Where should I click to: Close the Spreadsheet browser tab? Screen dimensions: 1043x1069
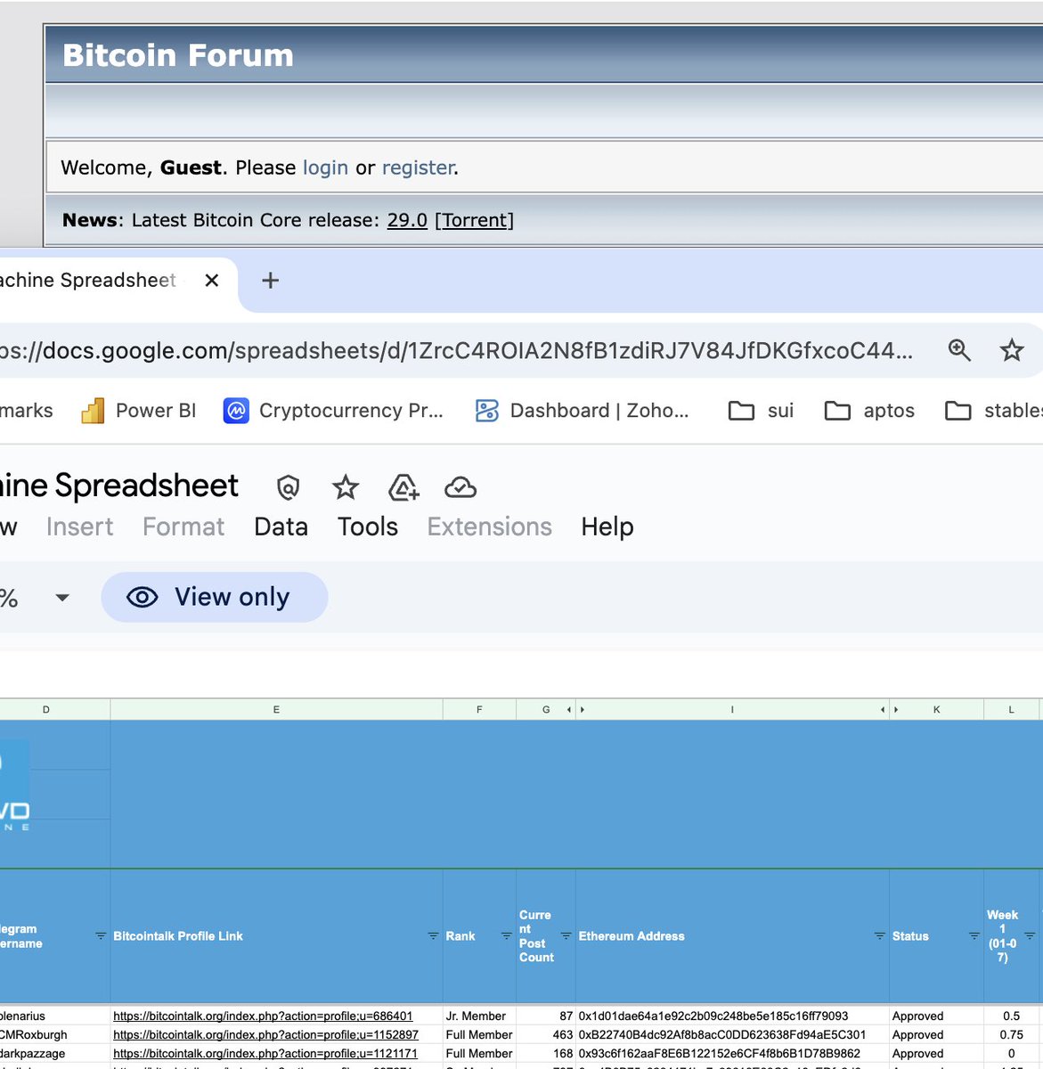[212, 281]
